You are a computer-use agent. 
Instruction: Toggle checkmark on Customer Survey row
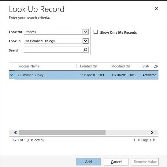pyautogui.click(x=12, y=75)
